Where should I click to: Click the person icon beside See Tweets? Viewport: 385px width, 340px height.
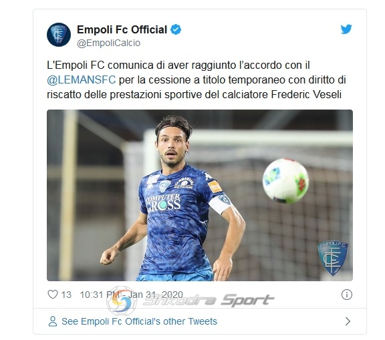click(53, 321)
